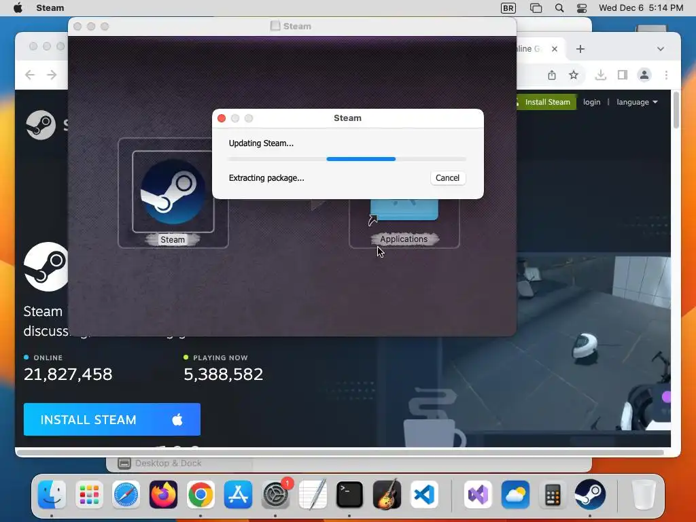
Task: Expand the browser tab search chevron
Action: [661, 49]
